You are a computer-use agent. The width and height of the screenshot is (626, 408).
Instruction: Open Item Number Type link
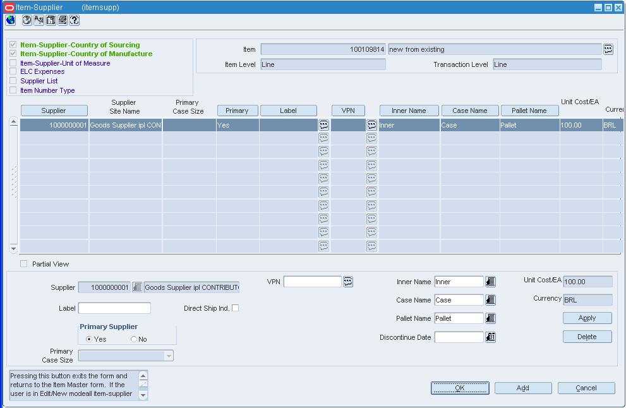47,90
